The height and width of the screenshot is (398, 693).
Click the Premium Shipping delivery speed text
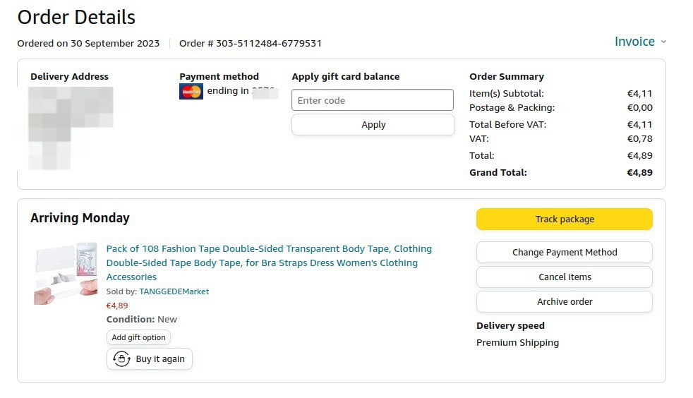pyautogui.click(x=517, y=343)
